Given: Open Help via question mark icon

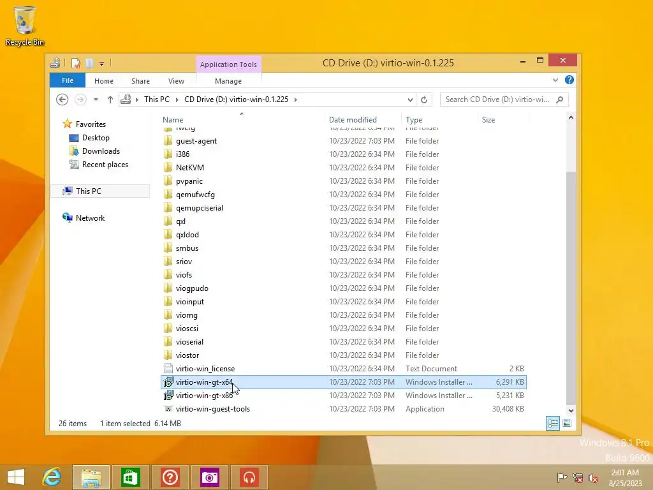Looking at the screenshot, I should tap(569, 80).
